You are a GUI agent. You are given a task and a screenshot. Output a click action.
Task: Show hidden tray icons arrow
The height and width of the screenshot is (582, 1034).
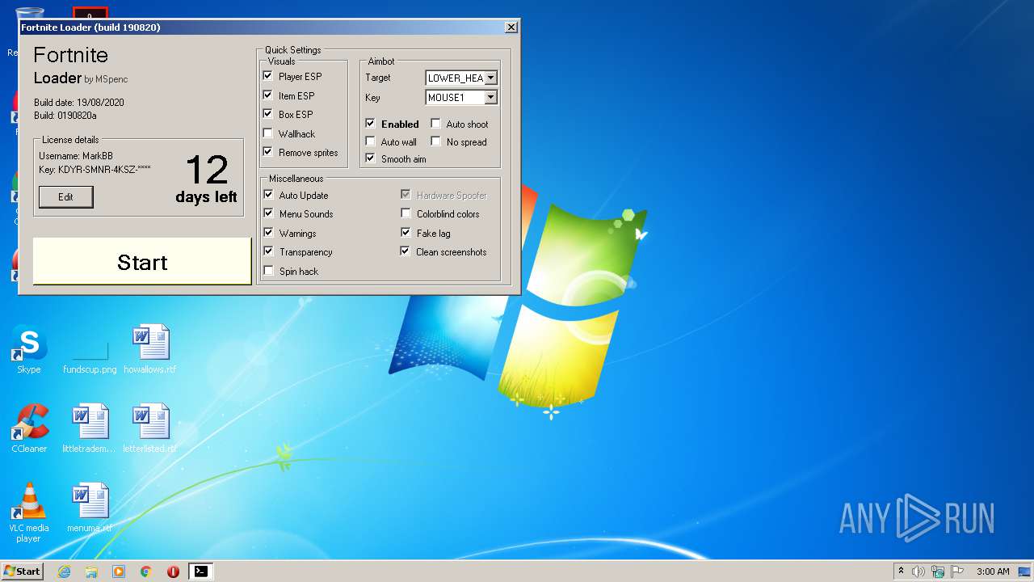click(901, 571)
